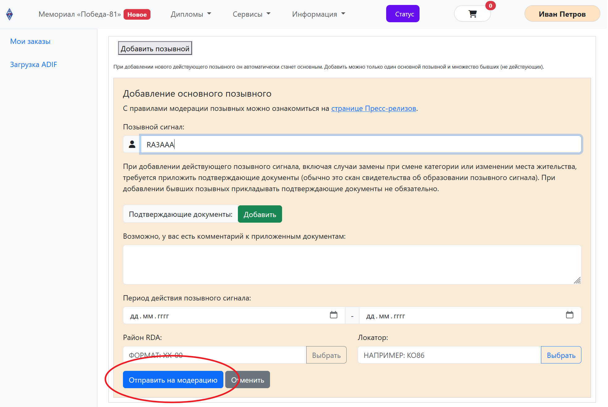The image size is (608, 407).
Task: Expand the Сервисы dropdown menu
Action: click(x=251, y=14)
